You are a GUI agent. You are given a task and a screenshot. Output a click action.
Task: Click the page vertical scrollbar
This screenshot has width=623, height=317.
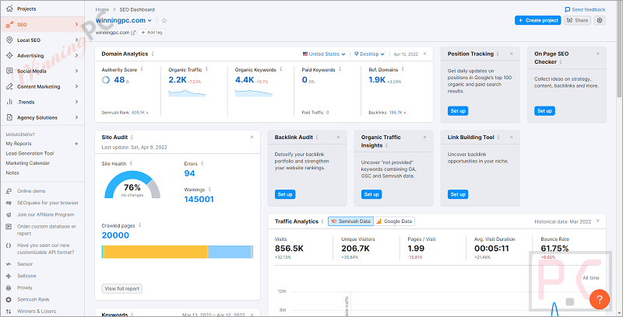619,47
